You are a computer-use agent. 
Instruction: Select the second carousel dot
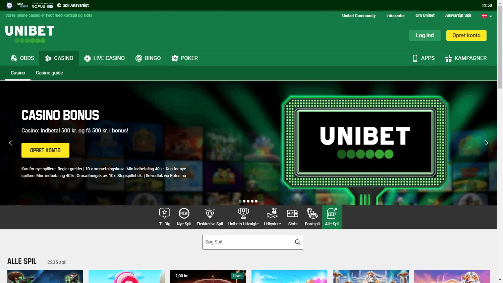pos(244,201)
